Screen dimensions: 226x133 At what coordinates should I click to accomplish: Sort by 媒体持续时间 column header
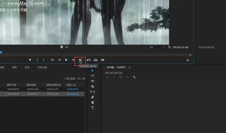tap(54, 85)
